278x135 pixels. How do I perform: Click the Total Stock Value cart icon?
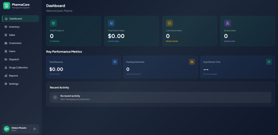(x=111, y=23)
